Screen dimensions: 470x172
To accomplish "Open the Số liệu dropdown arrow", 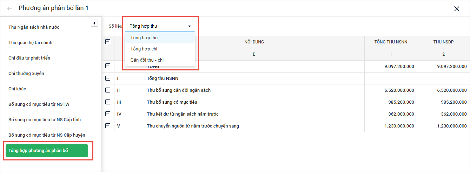I will coord(190,26).
